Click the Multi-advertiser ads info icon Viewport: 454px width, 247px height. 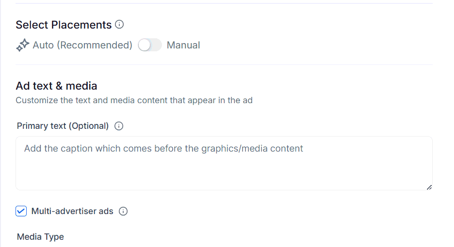tap(123, 211)
